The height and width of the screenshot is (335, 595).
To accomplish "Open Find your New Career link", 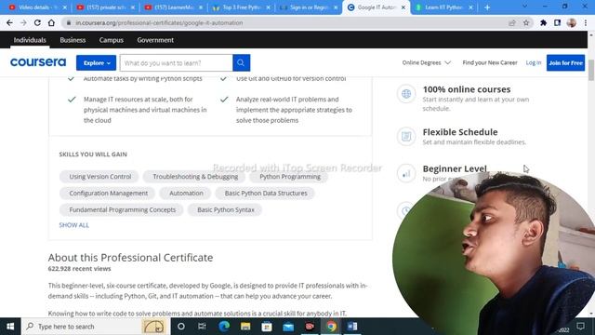I will click(490, 62).
